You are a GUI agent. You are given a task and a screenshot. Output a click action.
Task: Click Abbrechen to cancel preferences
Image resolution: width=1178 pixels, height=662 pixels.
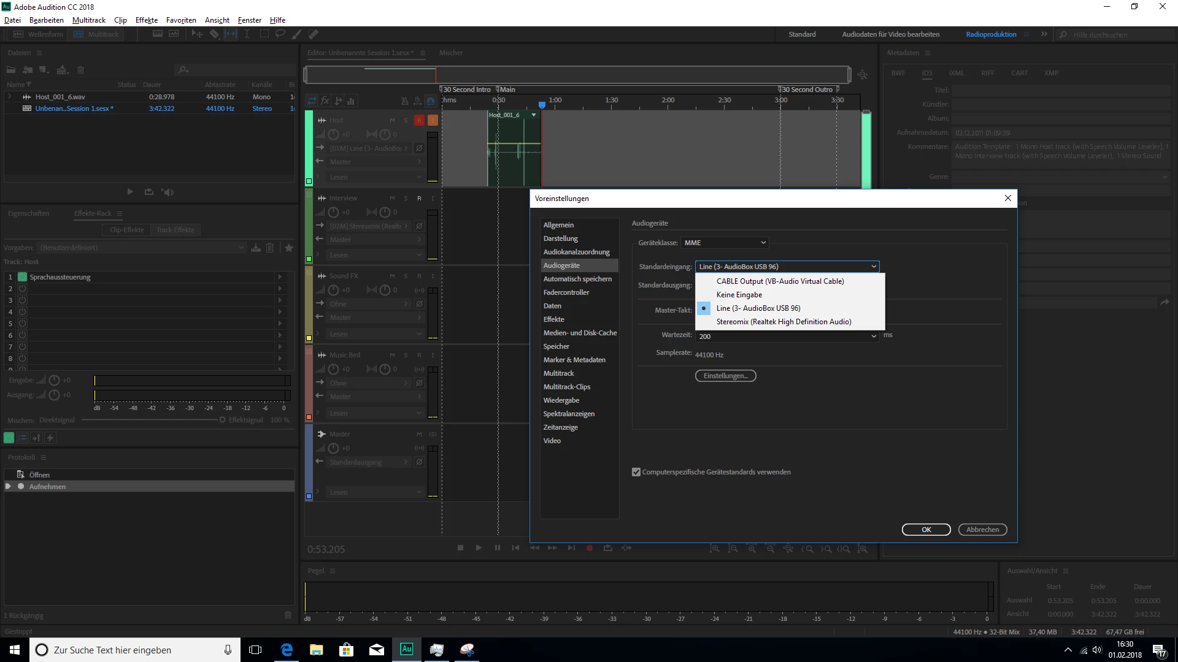point(982,530)
